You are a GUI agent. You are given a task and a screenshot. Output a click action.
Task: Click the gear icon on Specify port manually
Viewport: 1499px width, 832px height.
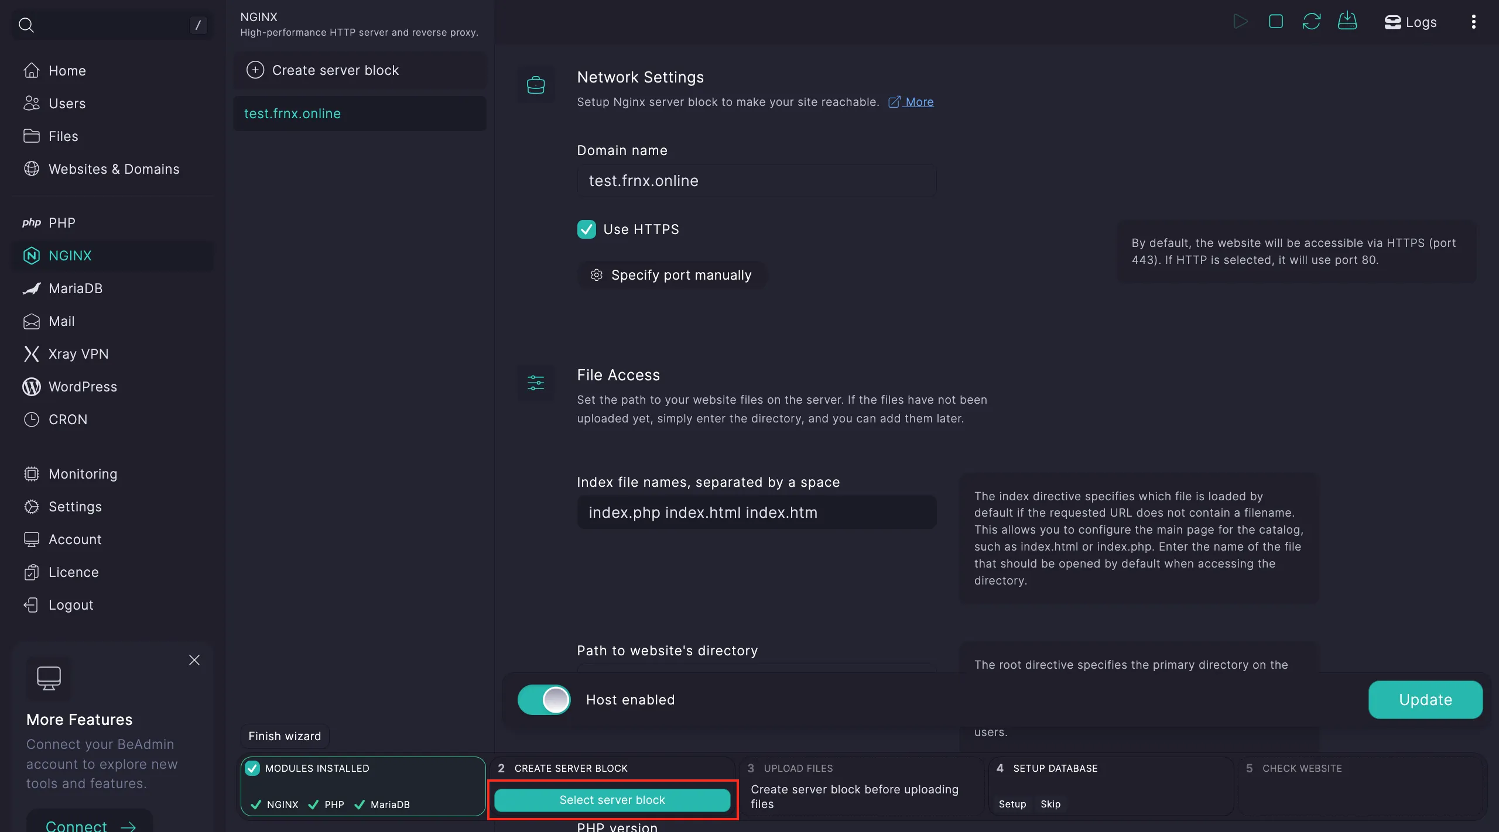597,275
